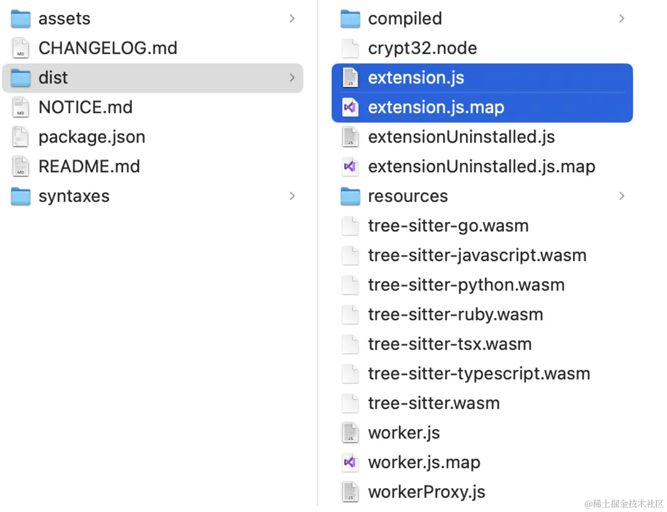Select the worker.js JavaScript icon
This screenshot has height=512, width=667.
click(350, 432)
